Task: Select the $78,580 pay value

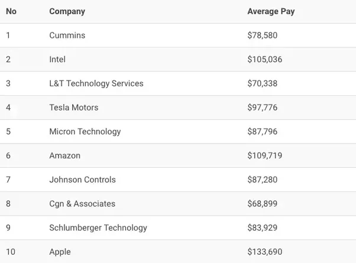Action: [x=262, y=35]
